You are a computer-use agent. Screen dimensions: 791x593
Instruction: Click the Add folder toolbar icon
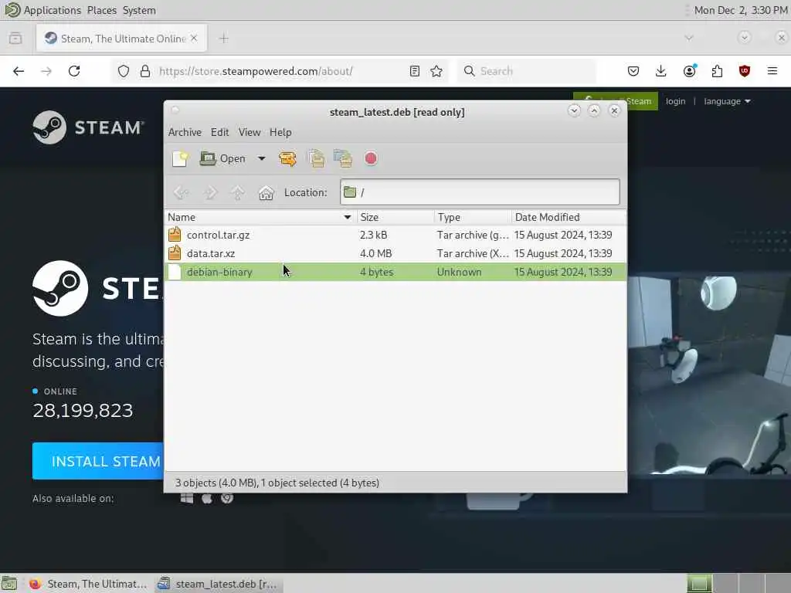click(x=343, y=158)
